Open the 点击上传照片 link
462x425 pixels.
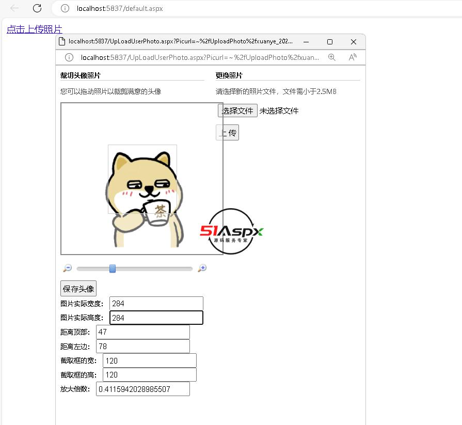pos(35,29)
